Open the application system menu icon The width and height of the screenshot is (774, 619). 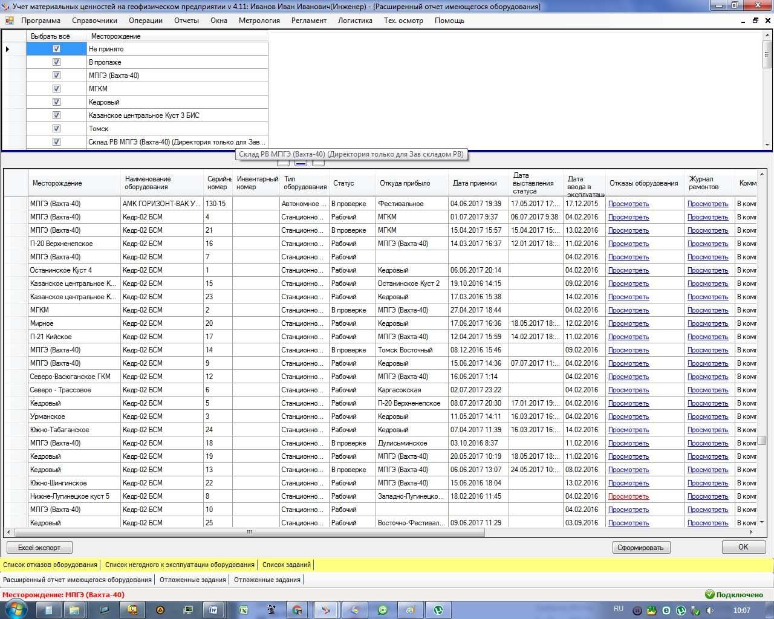[x=8, y=21]
